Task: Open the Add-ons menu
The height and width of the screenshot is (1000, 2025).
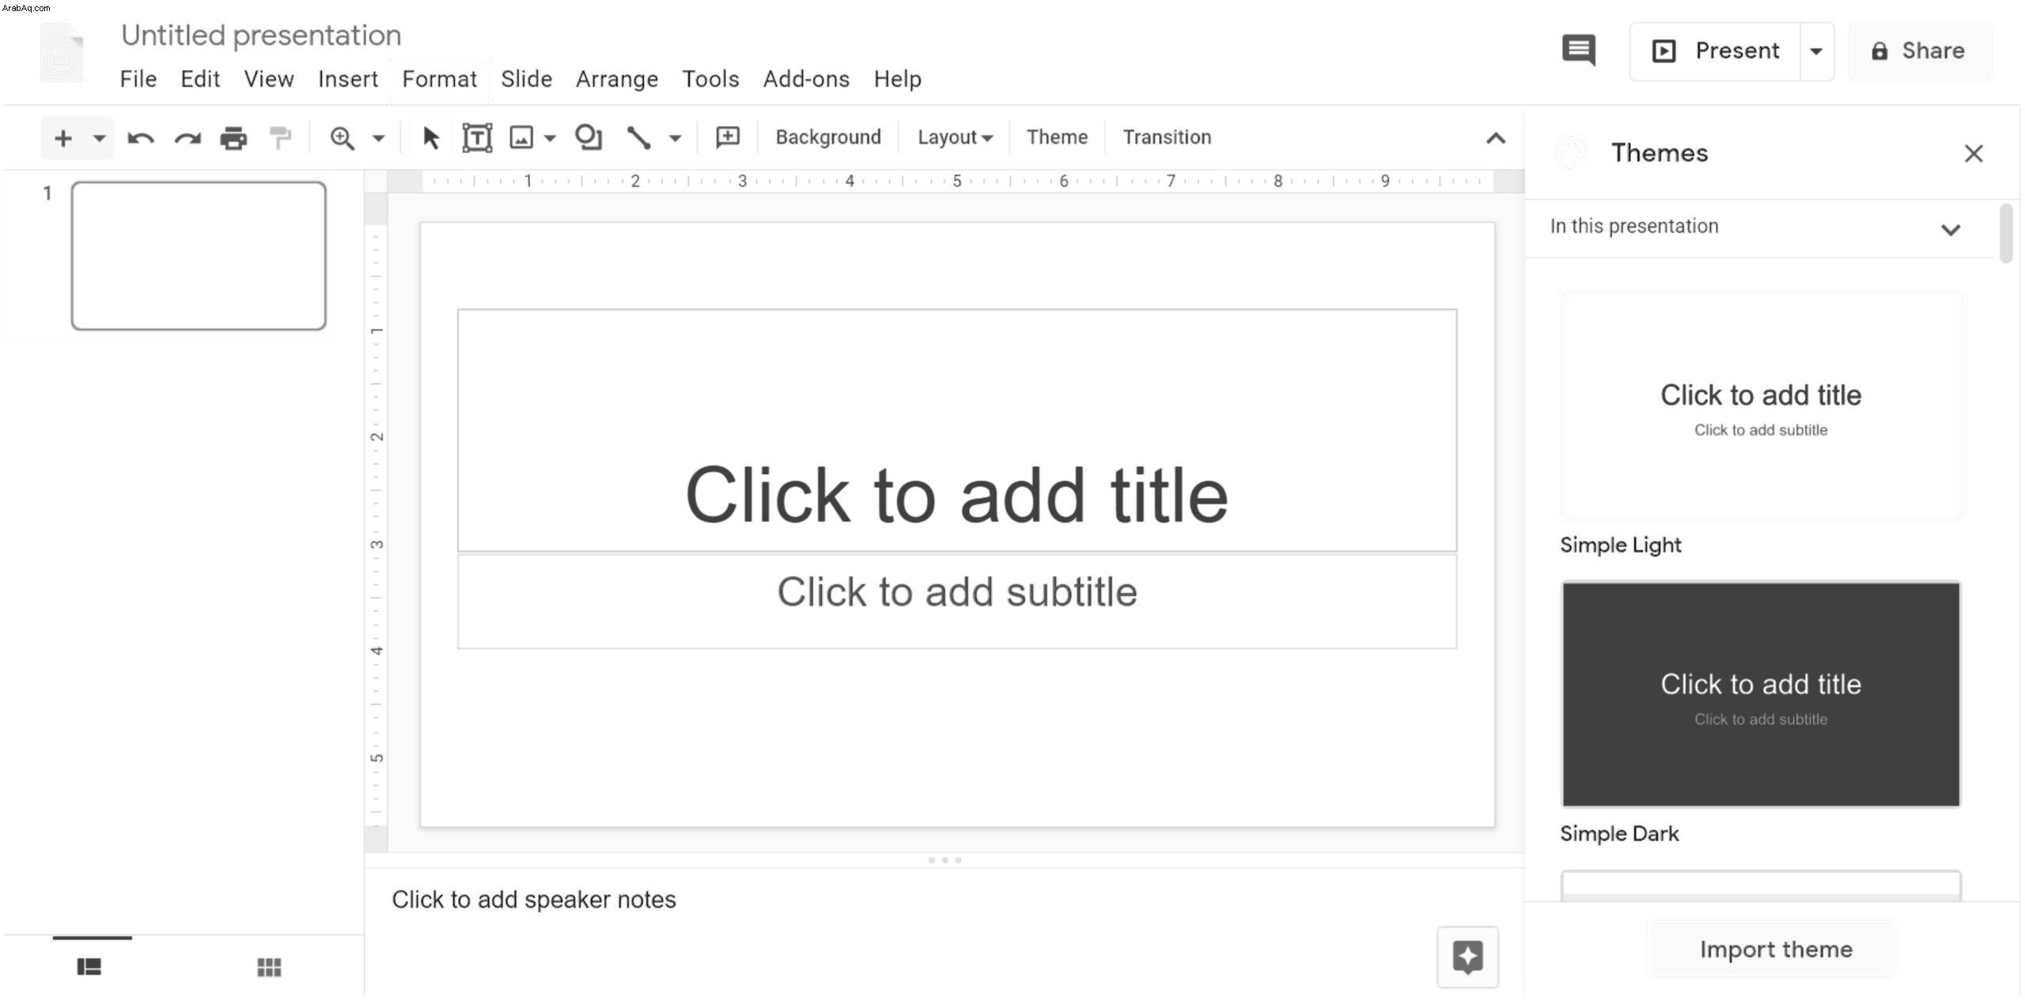Action: (x=806, y=79)
